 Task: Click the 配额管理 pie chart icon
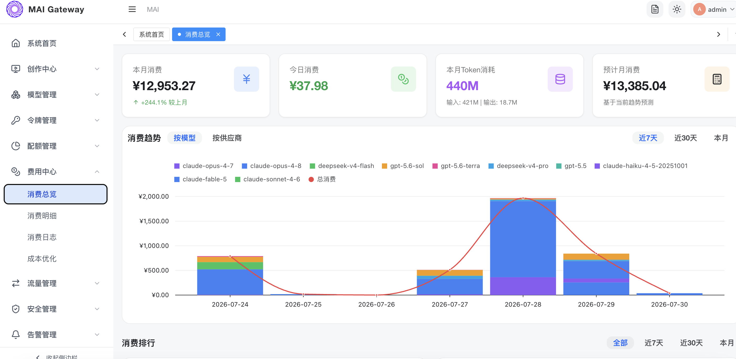[16, 146]
